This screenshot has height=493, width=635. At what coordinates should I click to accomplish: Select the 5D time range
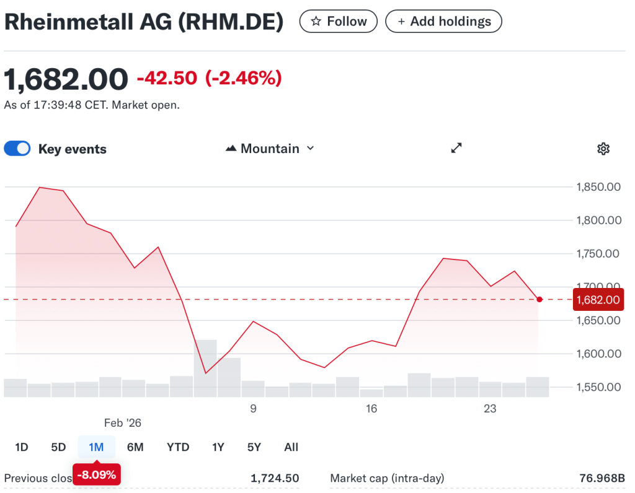58,447
